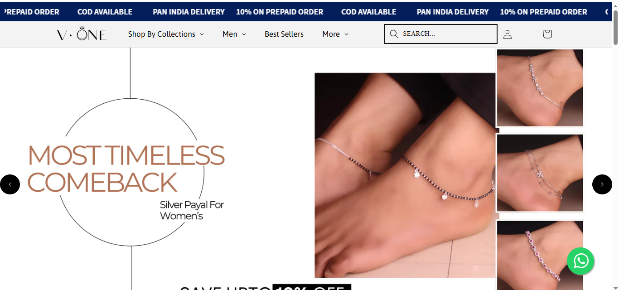Click the search magnifier icon
Screen dimensions: 619x290
point(394,34)
